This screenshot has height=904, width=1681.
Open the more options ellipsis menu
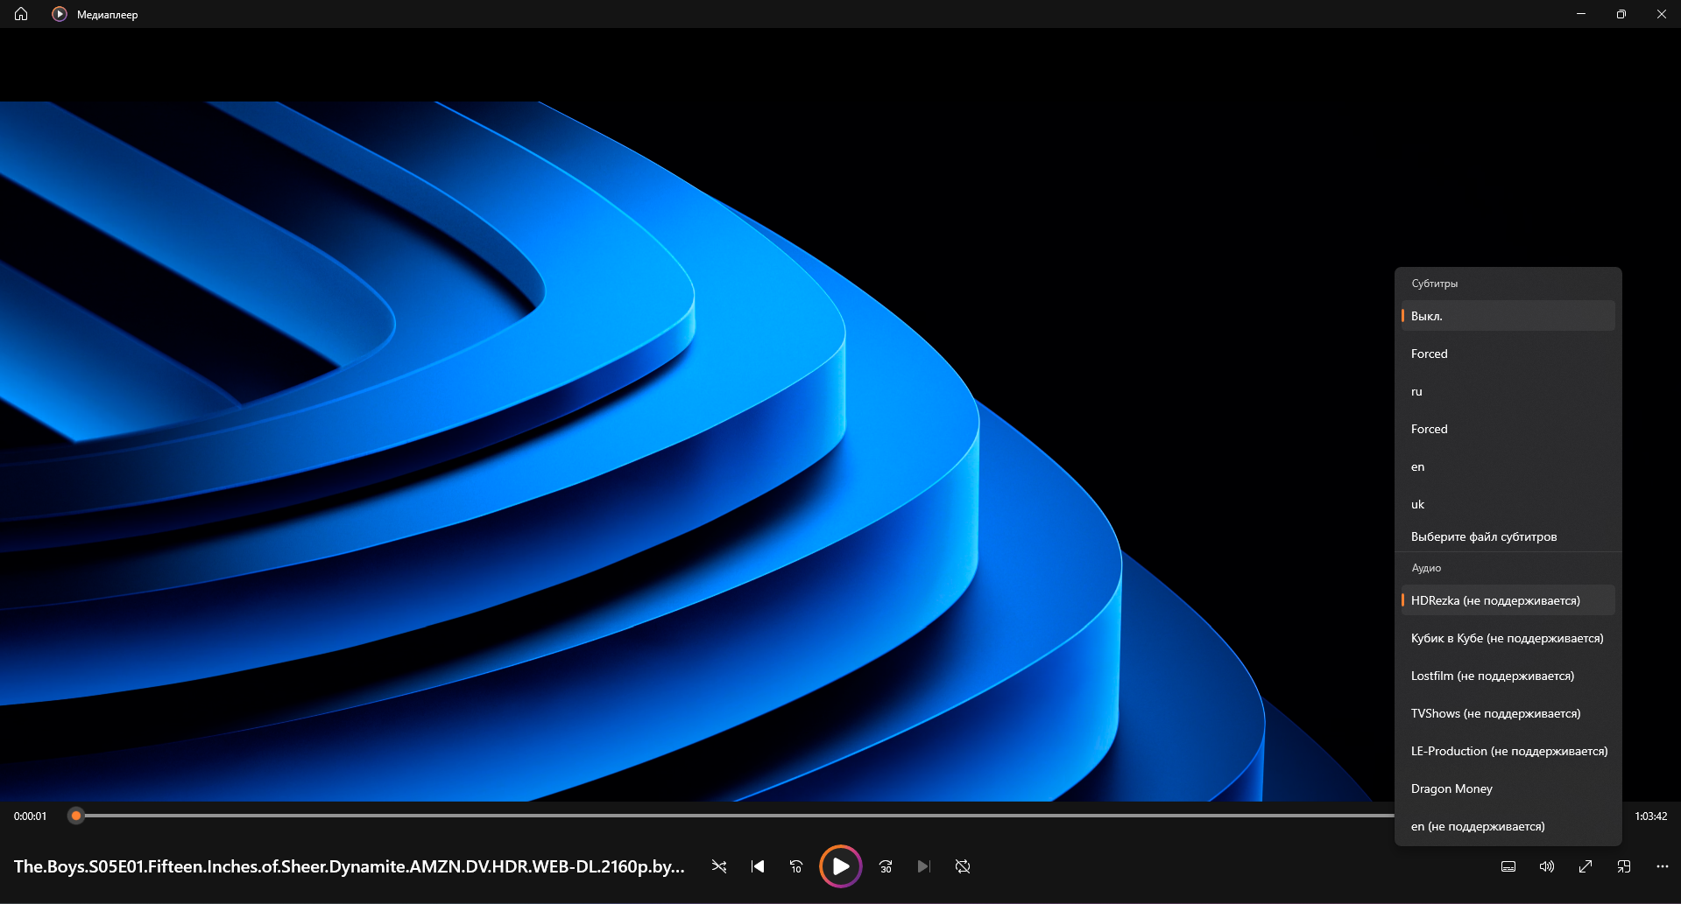[1663, 866]
